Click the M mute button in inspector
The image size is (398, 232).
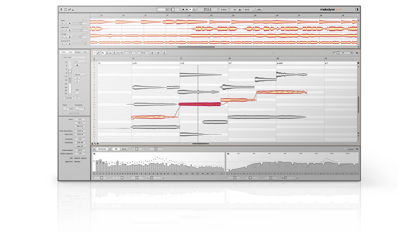77,78
